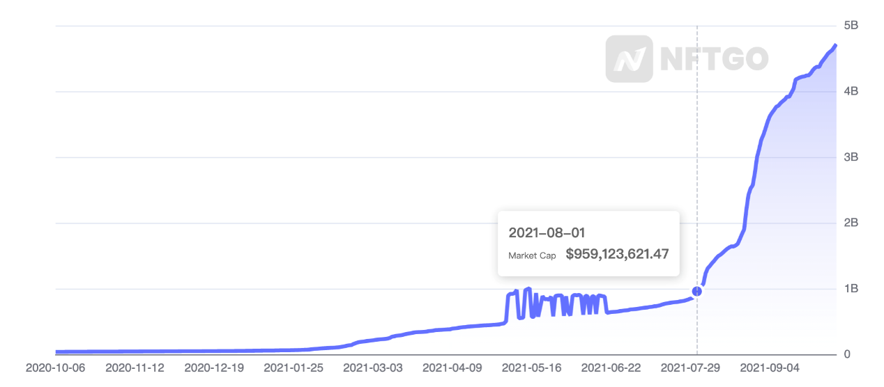The height and width of the screenshot is (387, 884).
Task: Click the 2021-09-04 x-axis date
Action: (x=770, y=367)
